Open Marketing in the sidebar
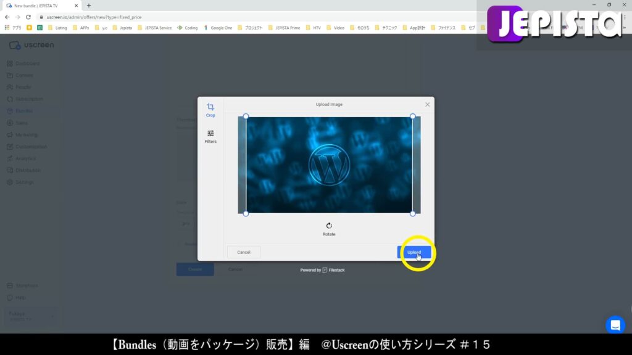Image resolution: width=632 pixels, height=355 pixels. click(22, 135)
